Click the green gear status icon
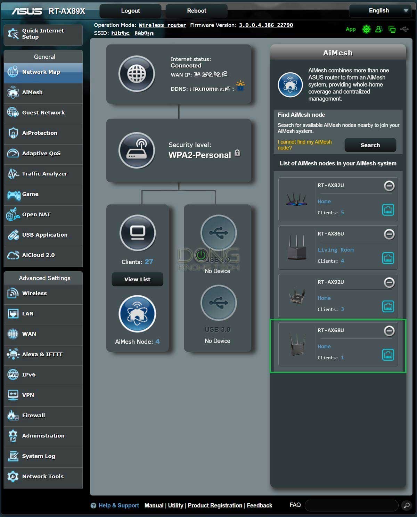The width and height of the screenshot is (417, 517). (366, 30)
